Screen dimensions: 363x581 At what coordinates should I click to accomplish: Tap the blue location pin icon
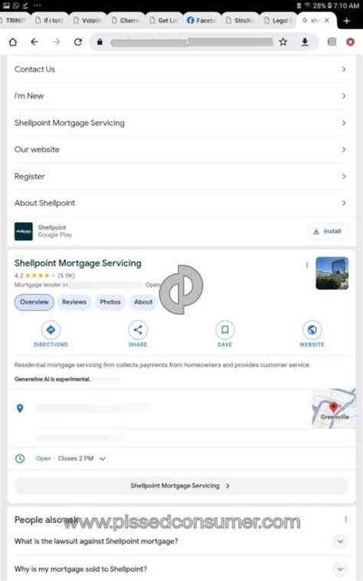tap(20, 409)
